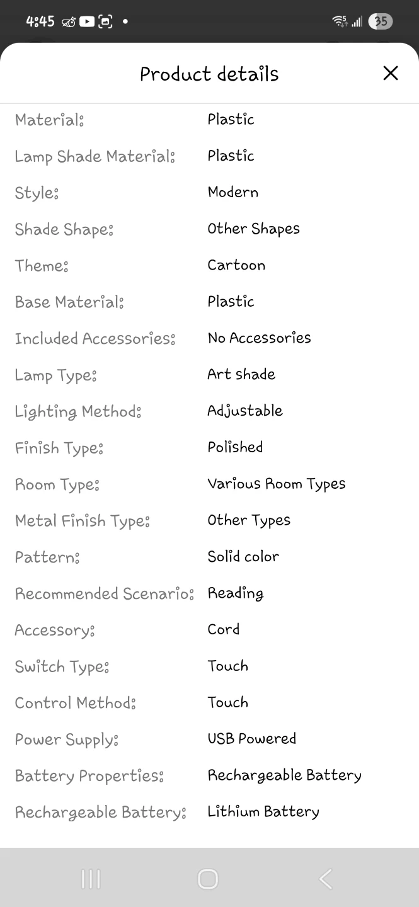
Task: Tap the YouTube status bar icon
Action: [87, 21]
